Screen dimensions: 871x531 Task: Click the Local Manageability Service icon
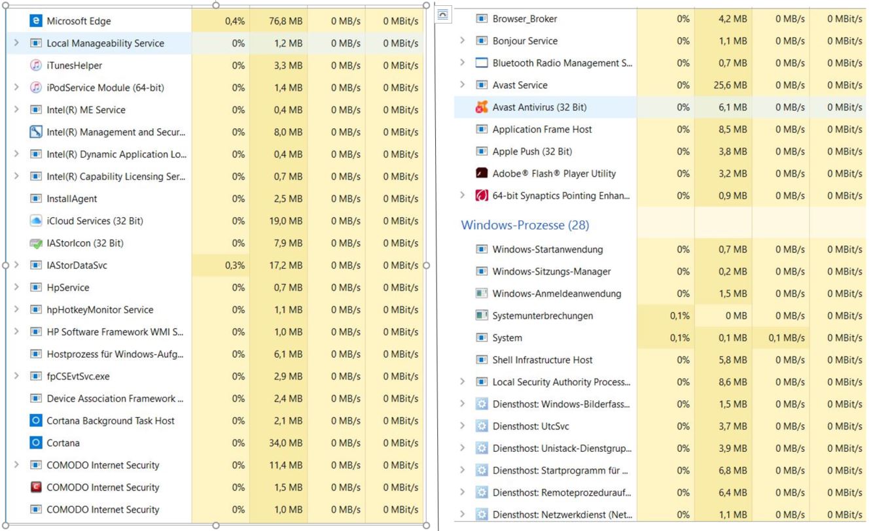click(36, 43)
